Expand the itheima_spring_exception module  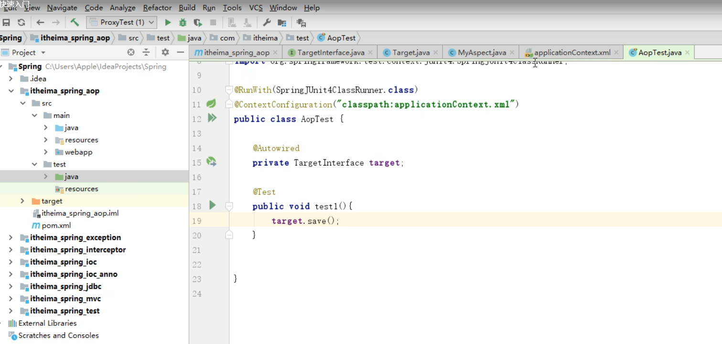click(11, 238)
